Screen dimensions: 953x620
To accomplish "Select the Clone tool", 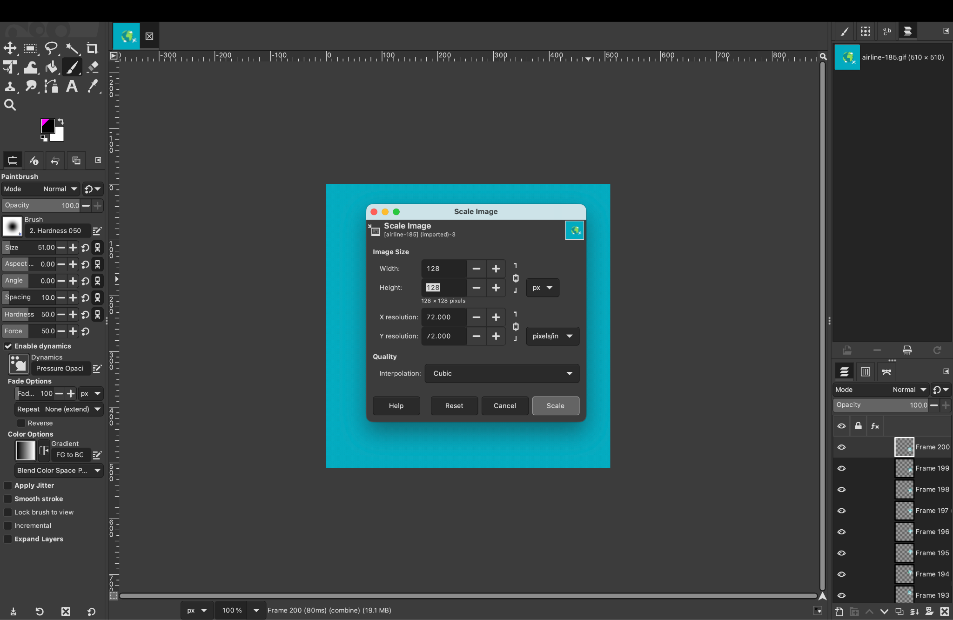I will [10, 86].
